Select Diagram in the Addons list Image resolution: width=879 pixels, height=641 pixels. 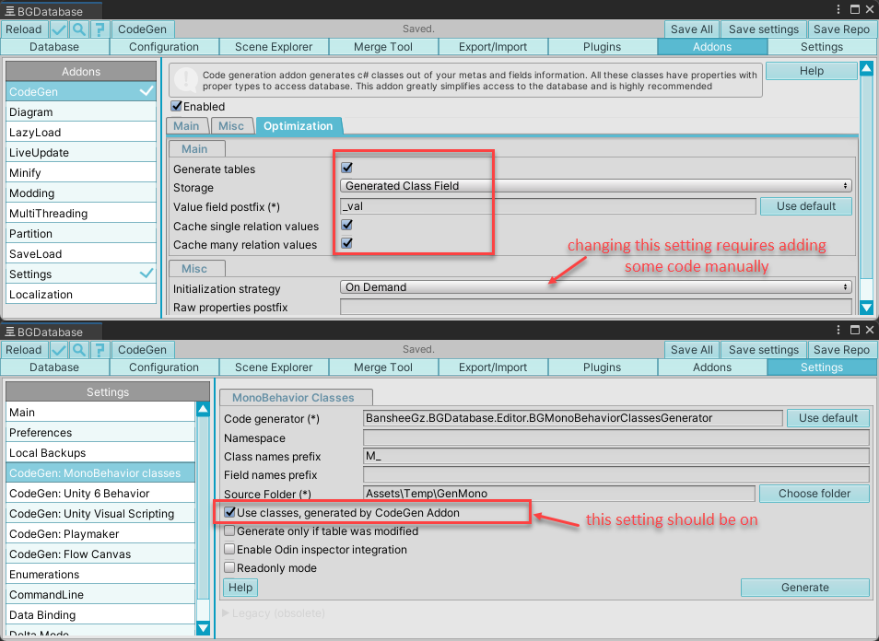[81, 112]
